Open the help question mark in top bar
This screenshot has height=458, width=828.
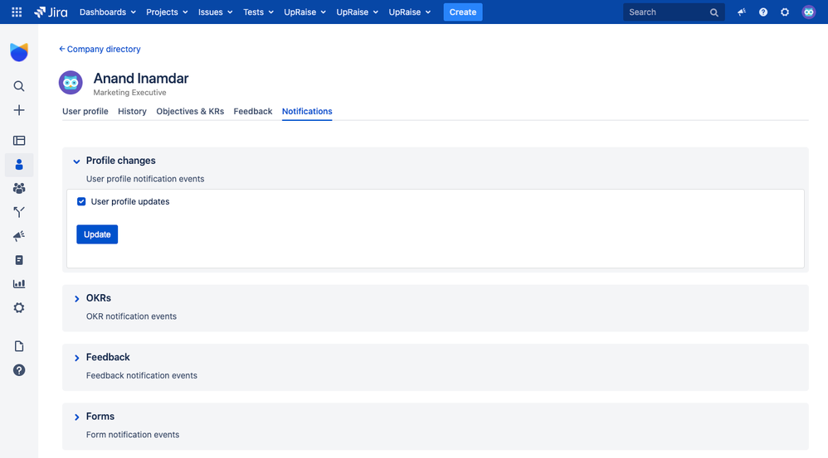click(x=763, y=12)
